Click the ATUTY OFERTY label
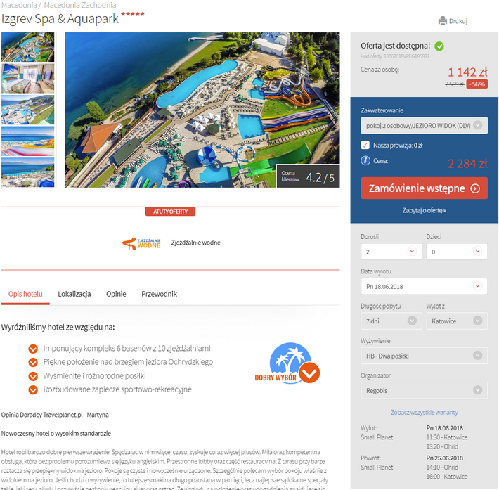The width and height of the screenshot is (499, 490). pos(170,212)
